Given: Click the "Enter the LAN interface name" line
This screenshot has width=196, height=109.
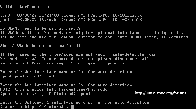Looking at the screenshot, I should point(66,85).
